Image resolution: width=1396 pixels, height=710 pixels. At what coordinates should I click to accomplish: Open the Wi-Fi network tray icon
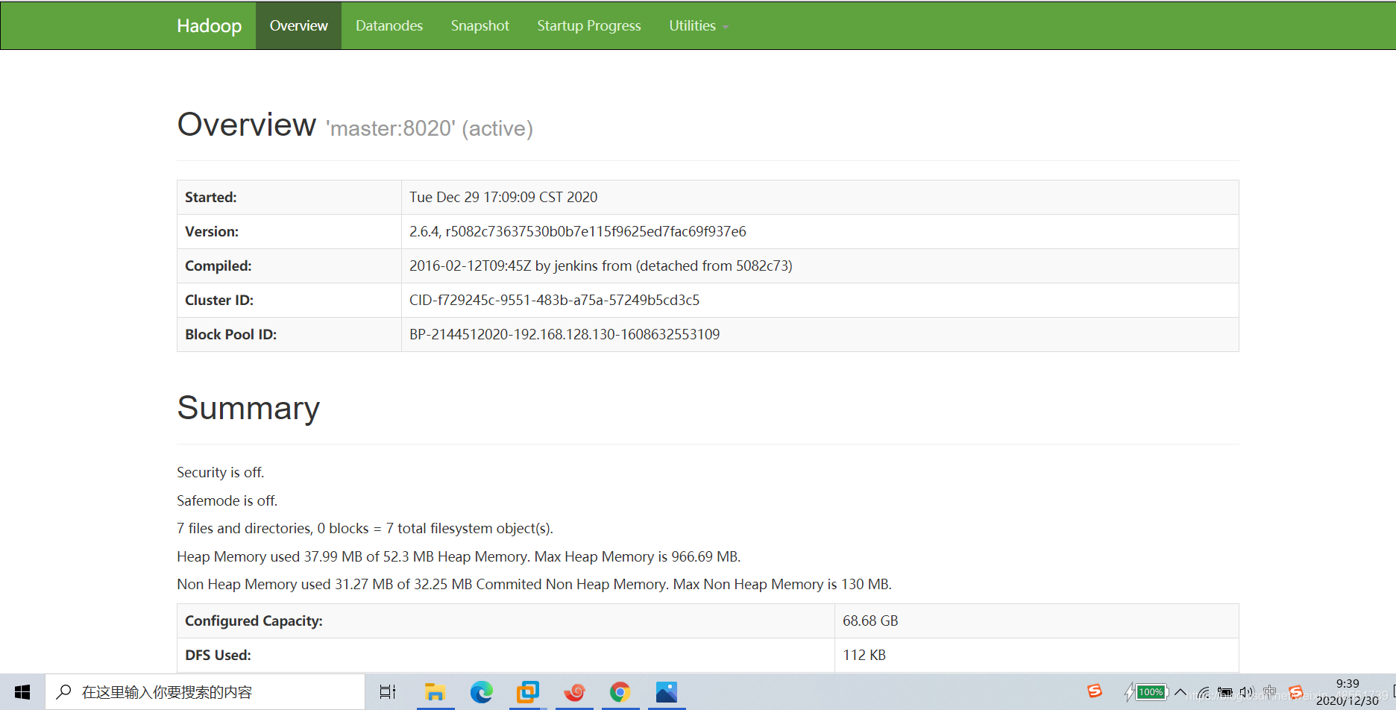click(1204, 692)
